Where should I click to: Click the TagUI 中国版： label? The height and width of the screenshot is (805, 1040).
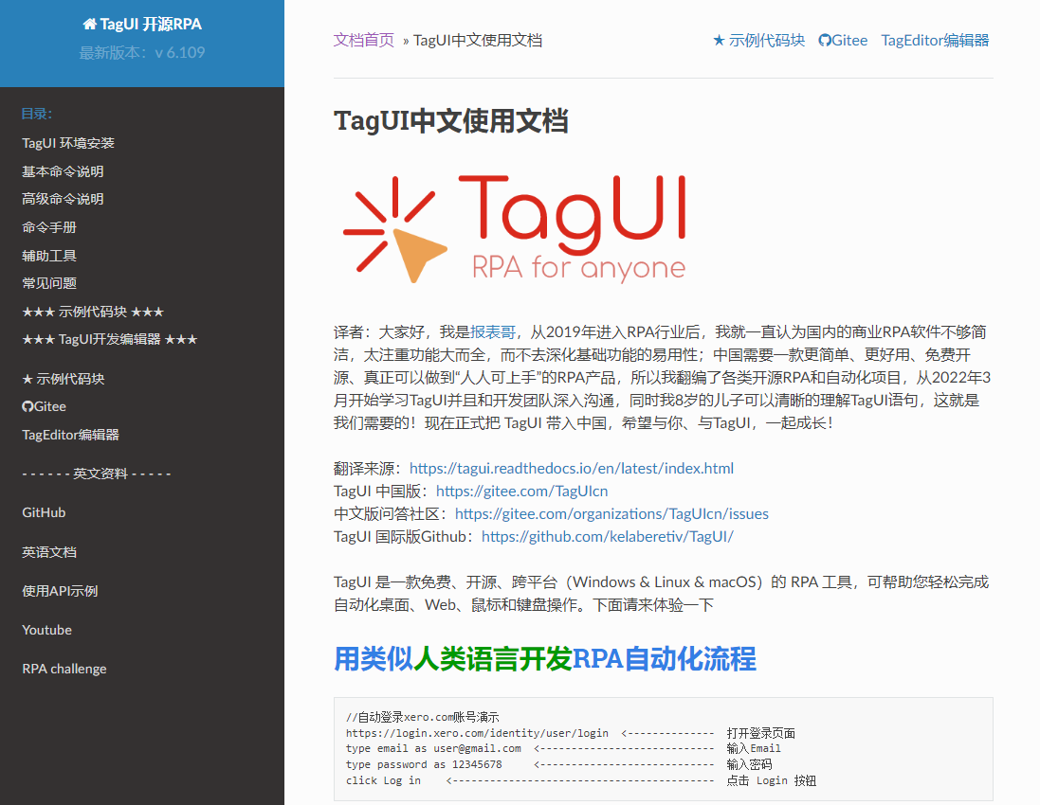(381, 491)
